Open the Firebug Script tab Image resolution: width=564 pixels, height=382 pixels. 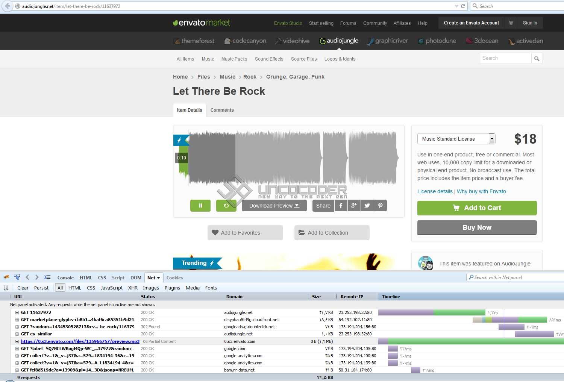point(118,278)
